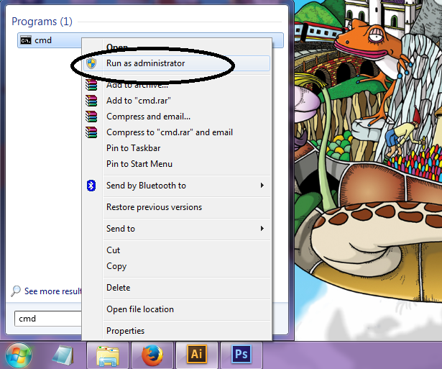Screen dimensions: 442x369
Task: Click the UAC shield icon beside Run as administrator
Action: coord(91,63)
